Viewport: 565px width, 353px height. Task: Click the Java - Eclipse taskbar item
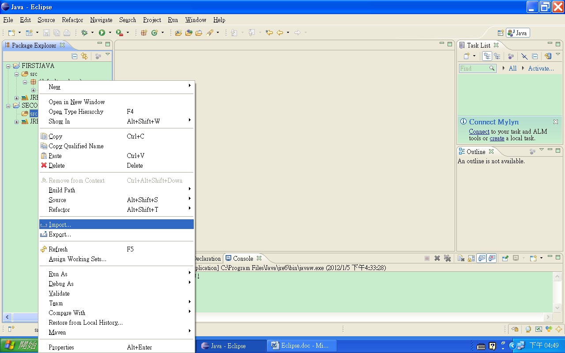(231, 345)
